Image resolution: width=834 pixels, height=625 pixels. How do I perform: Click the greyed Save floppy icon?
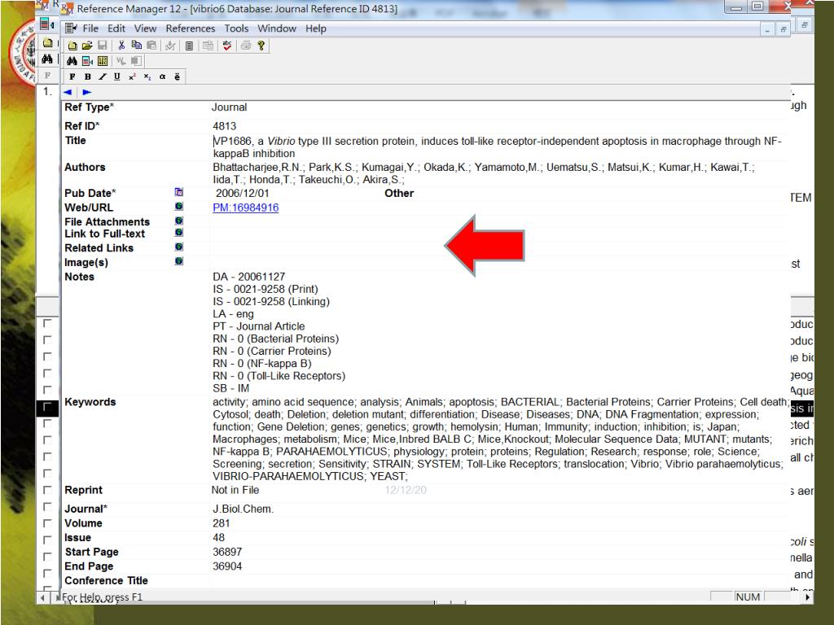(x=102, y=46)
